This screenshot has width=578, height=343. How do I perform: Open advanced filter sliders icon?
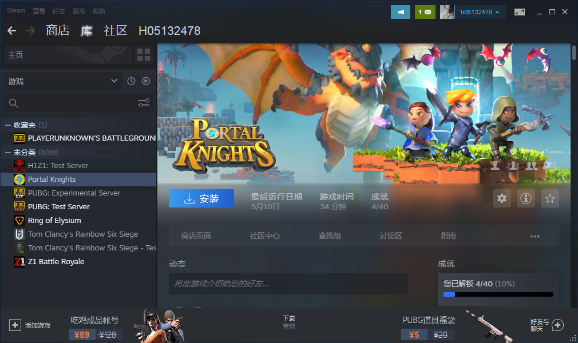(144, 103)
